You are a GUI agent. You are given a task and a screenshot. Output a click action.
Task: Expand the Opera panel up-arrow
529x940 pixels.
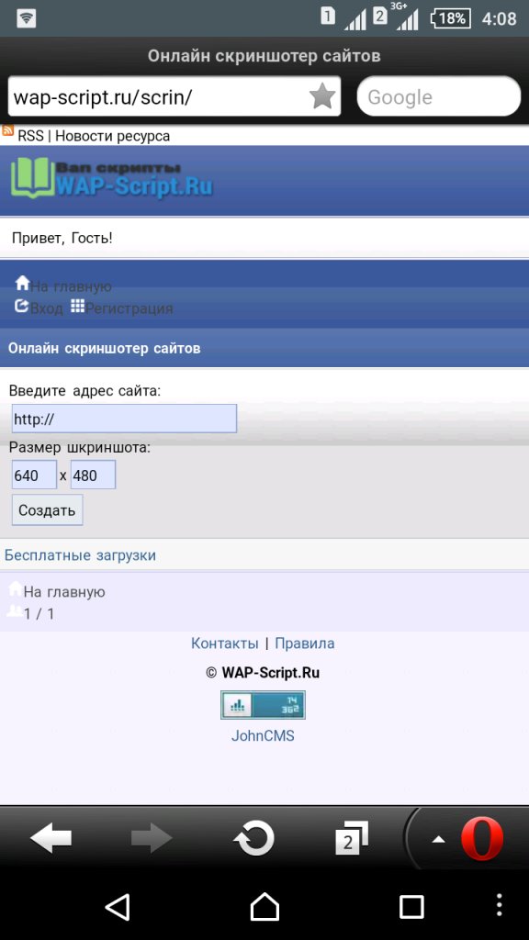(x=438, y=839)
